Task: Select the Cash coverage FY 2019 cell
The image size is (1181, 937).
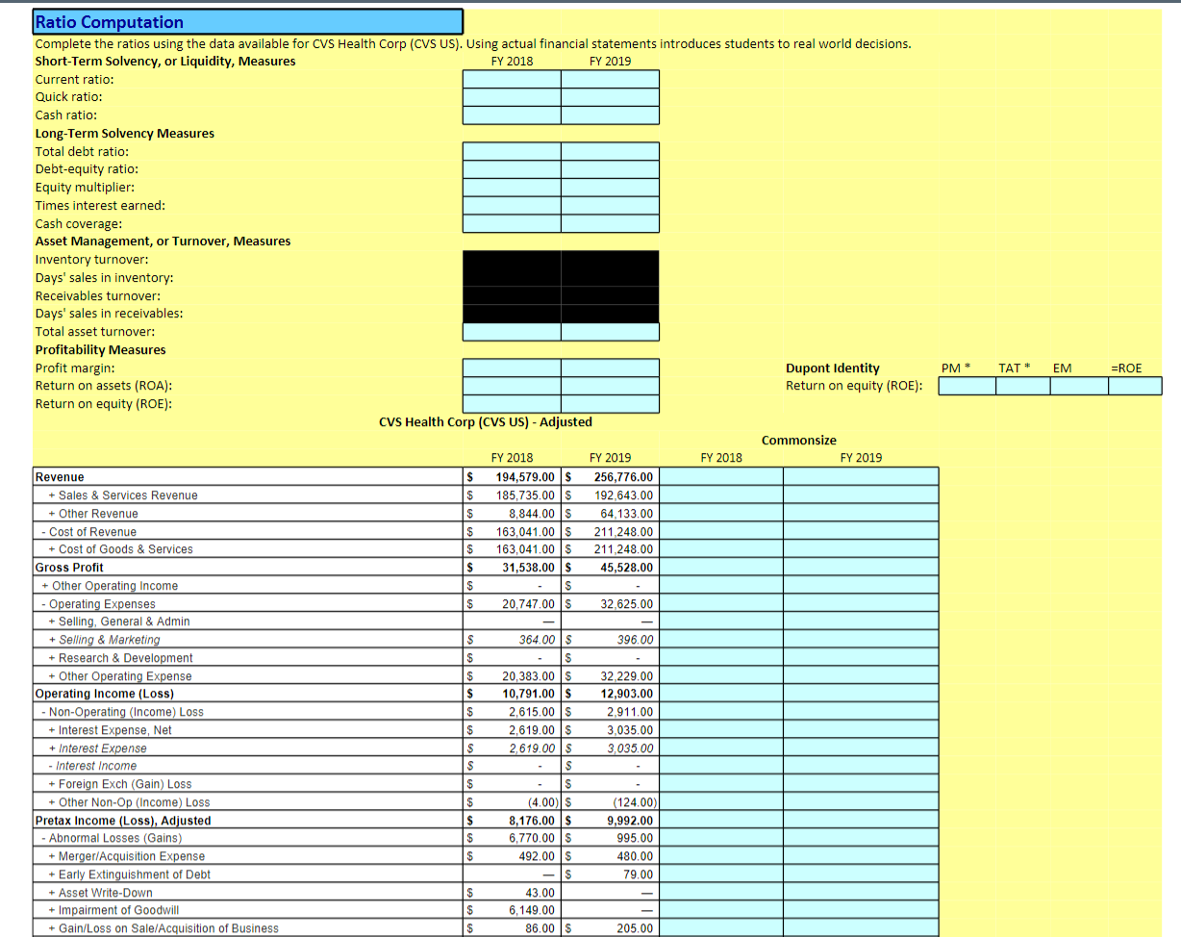Action: (610, 223)
